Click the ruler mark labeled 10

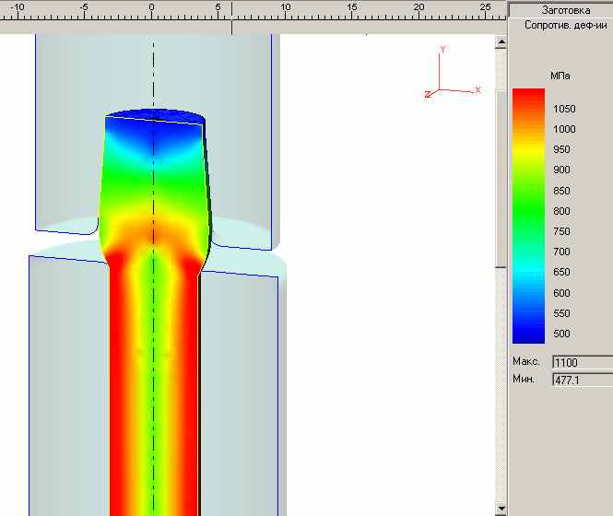(286, 7)
